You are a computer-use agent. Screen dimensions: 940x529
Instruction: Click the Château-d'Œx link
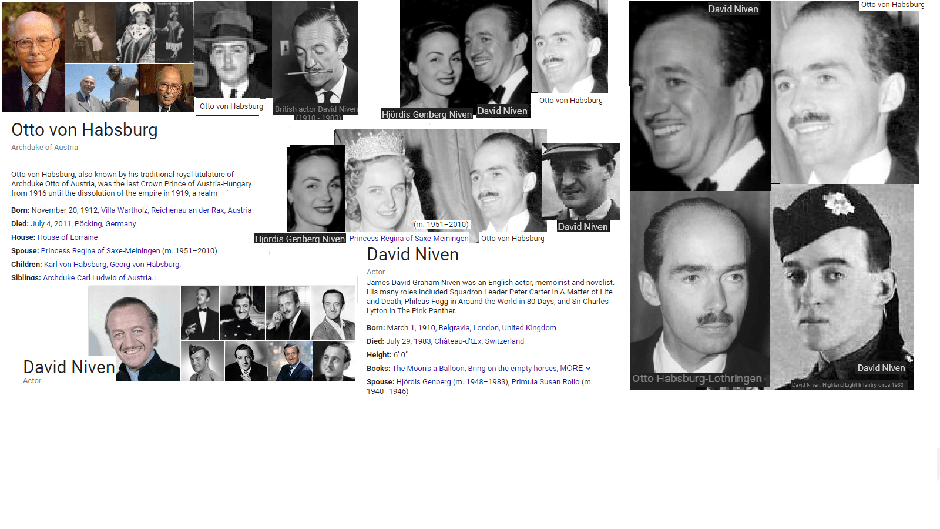pyautogui.click(x=457, y=341)
